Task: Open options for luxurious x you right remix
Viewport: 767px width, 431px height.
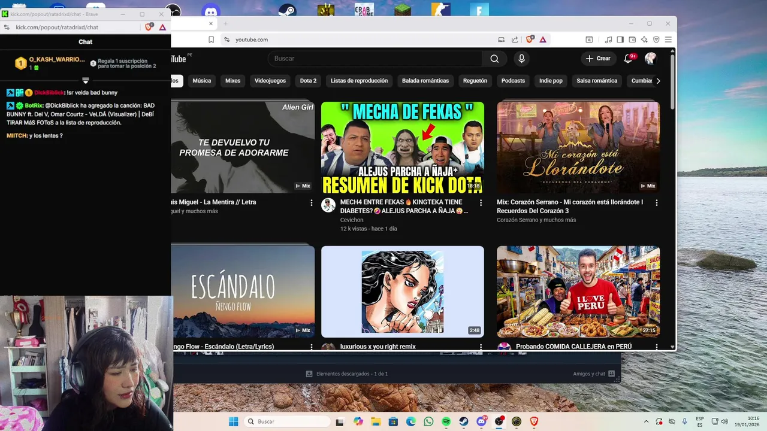Action: (481, 347)
